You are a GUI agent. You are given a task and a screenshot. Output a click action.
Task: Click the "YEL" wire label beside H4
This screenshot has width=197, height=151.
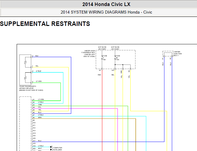[x=112, y=75]
